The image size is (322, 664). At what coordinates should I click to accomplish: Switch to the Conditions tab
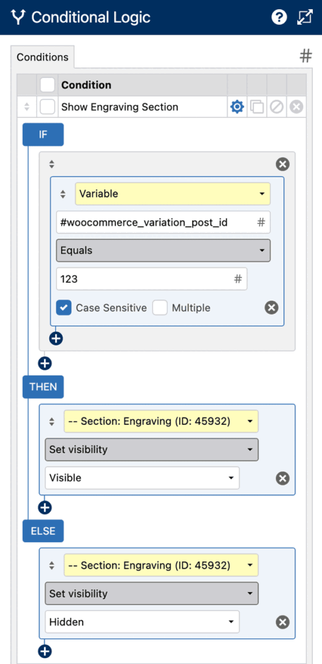(42, 57)
